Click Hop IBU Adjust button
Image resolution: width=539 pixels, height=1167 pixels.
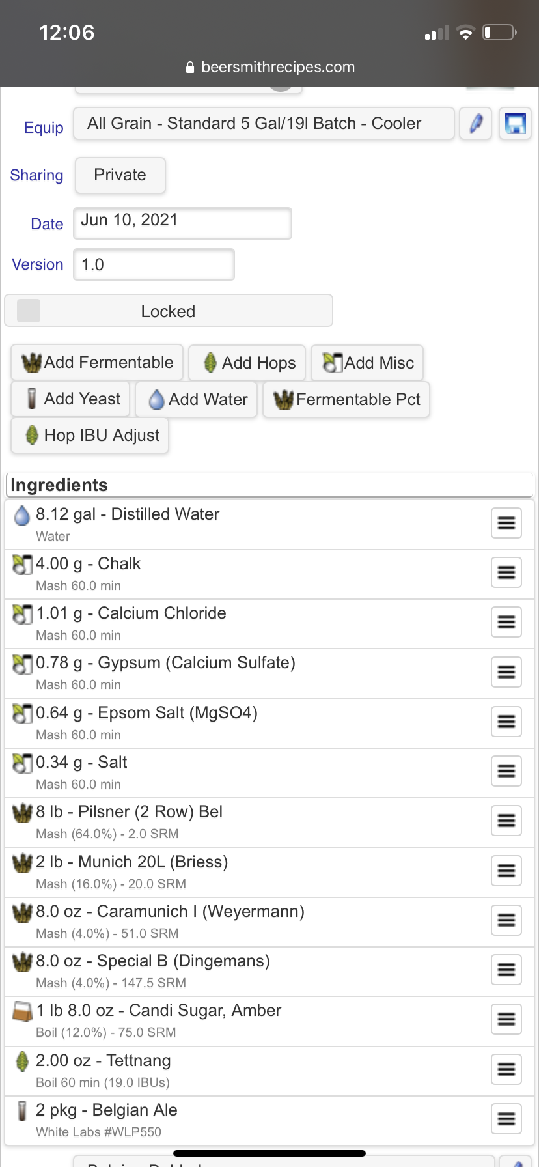[90, 436]
